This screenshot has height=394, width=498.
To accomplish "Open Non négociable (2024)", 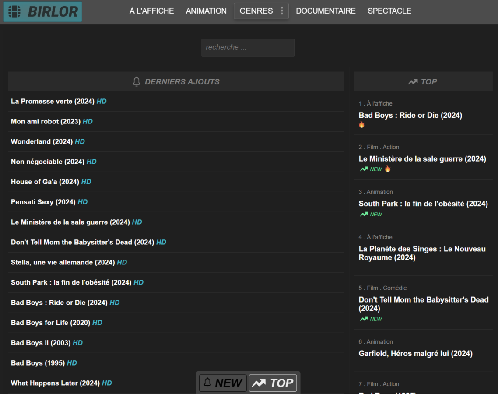I will [48, 162].
